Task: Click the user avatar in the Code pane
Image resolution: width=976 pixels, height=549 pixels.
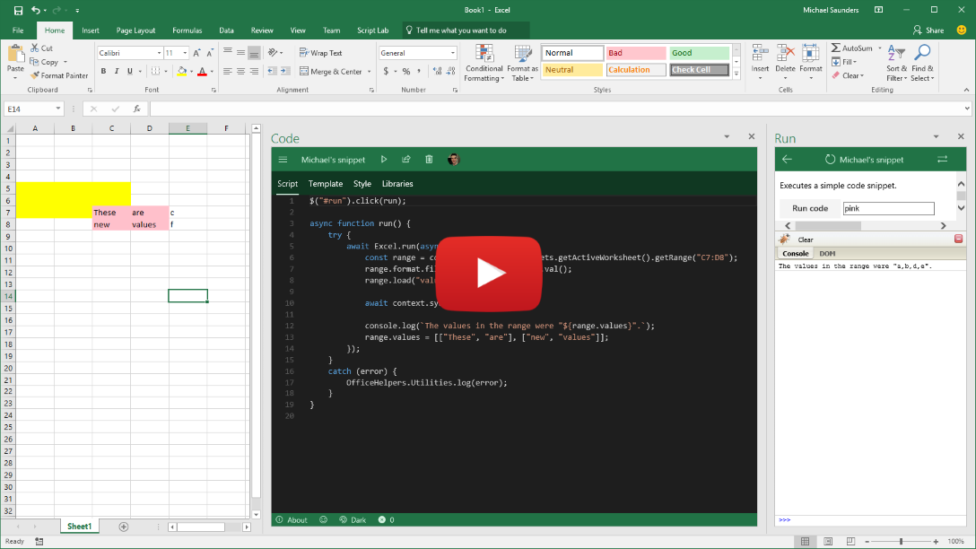Action: pos(453,160)
